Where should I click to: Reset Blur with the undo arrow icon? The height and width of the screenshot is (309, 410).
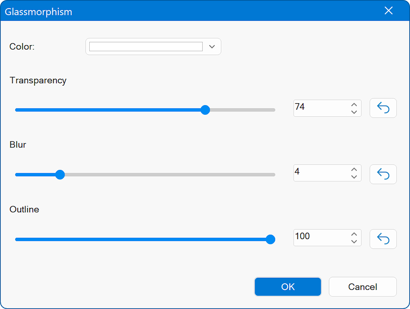pos(383,174)
